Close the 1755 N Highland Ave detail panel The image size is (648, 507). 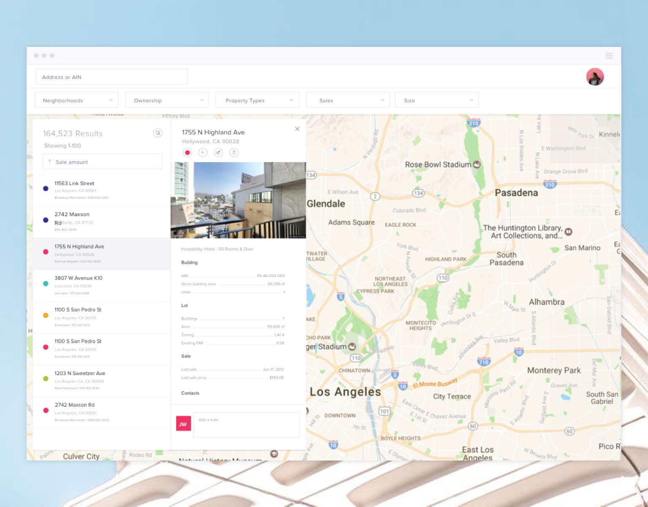297,129
